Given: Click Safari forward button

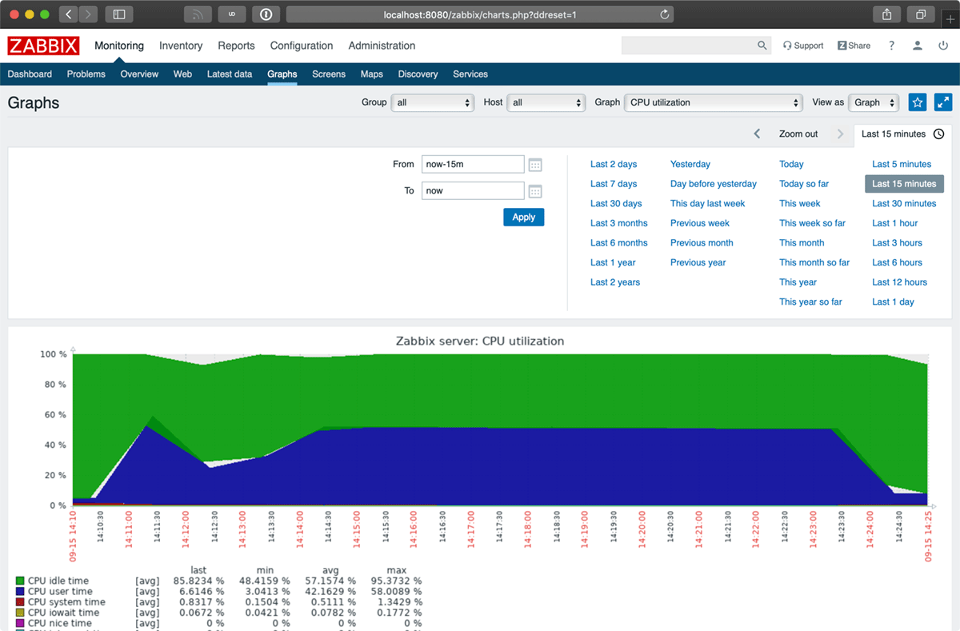Looking at the screenshot, I should (x=88, y=14).
